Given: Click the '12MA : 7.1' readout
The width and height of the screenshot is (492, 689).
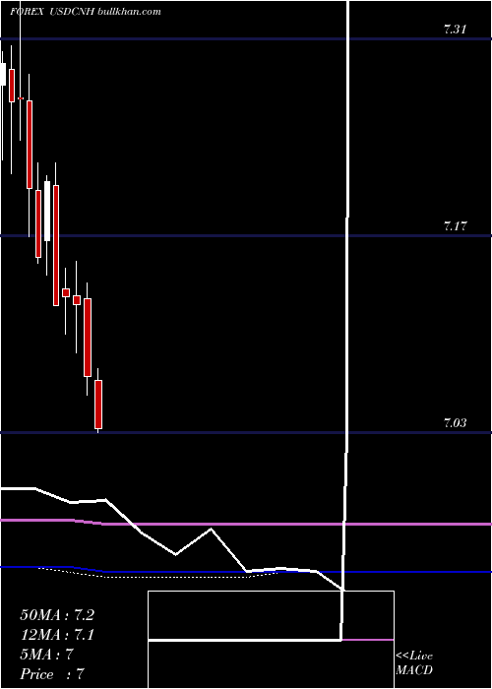Looking at the screenshot, I should coord(57,635).
